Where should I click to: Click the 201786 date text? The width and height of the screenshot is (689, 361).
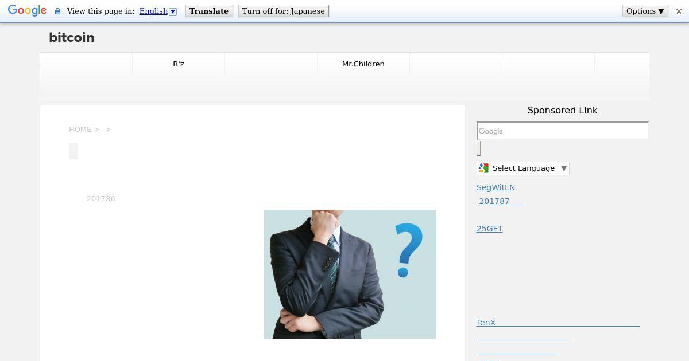pos(101,199)
